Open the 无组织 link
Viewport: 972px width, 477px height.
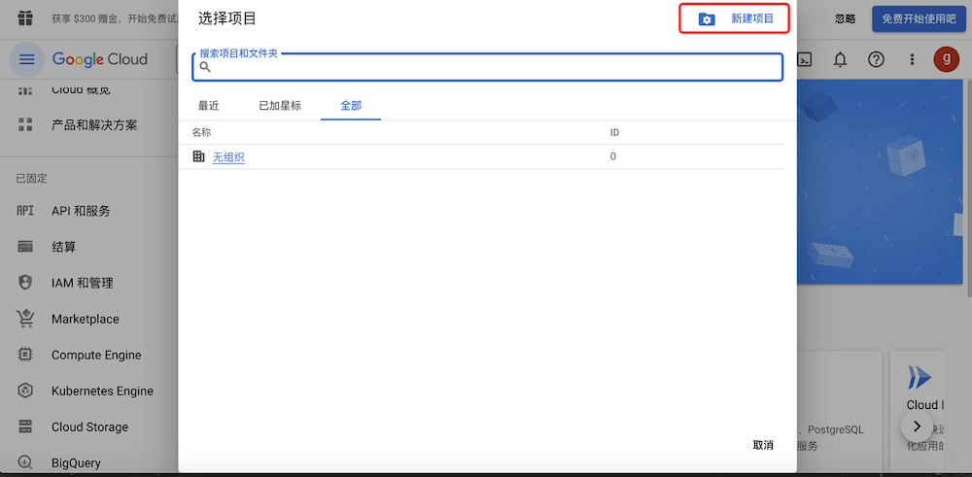tap(228, 157)
